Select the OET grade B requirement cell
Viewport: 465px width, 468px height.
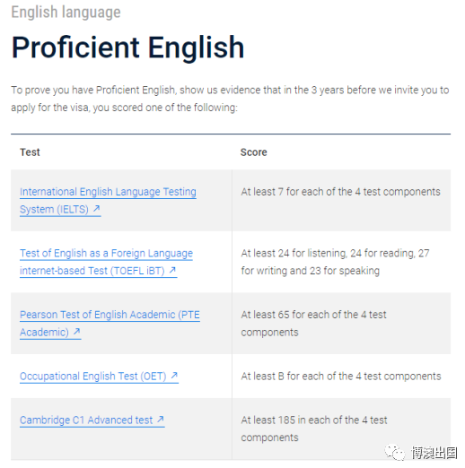(341, 376)
